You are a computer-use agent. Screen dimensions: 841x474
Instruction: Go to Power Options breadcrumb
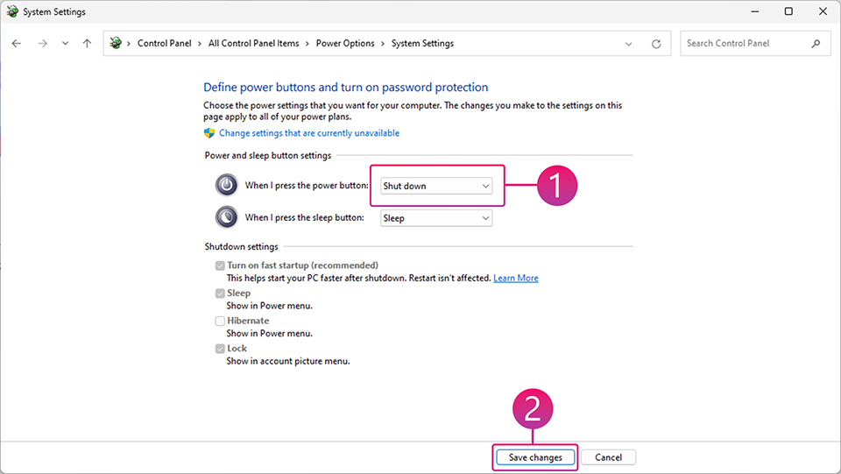pyautogui.click(x=344, y=43)
